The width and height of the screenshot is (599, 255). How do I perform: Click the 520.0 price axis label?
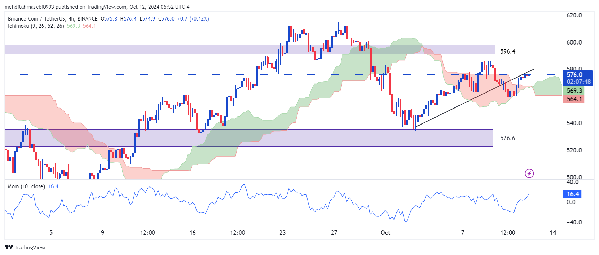tap(574, 150)
